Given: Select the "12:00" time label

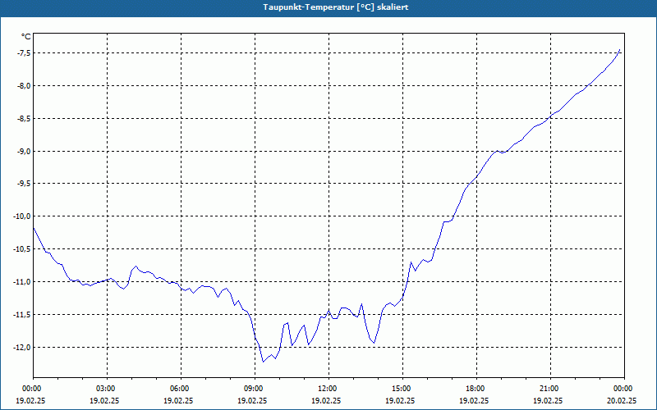Looking at the screenshot, I should tap(326, 389).
